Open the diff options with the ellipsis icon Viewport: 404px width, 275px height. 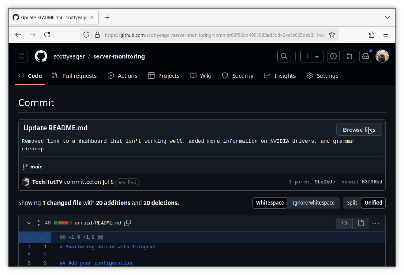(x=376, y=223)
